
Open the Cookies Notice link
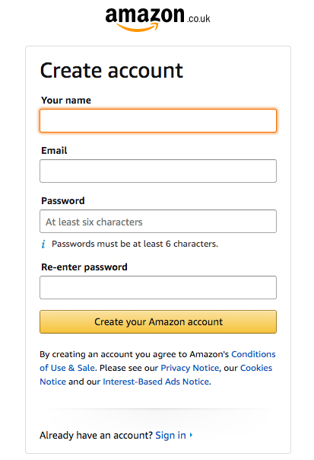point(256,368)
